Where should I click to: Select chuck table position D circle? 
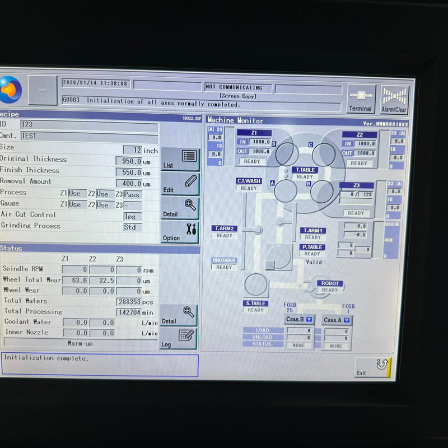pyautogui.click(x=287, y=153)
